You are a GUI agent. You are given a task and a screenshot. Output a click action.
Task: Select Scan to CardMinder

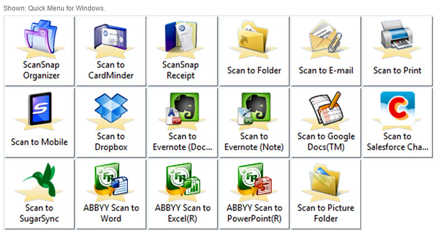pos(110,51)
